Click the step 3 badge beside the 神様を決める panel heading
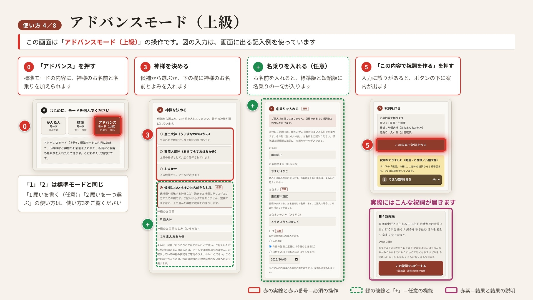The width and height of the screenshot is (533, 300). tap(160, 110)
